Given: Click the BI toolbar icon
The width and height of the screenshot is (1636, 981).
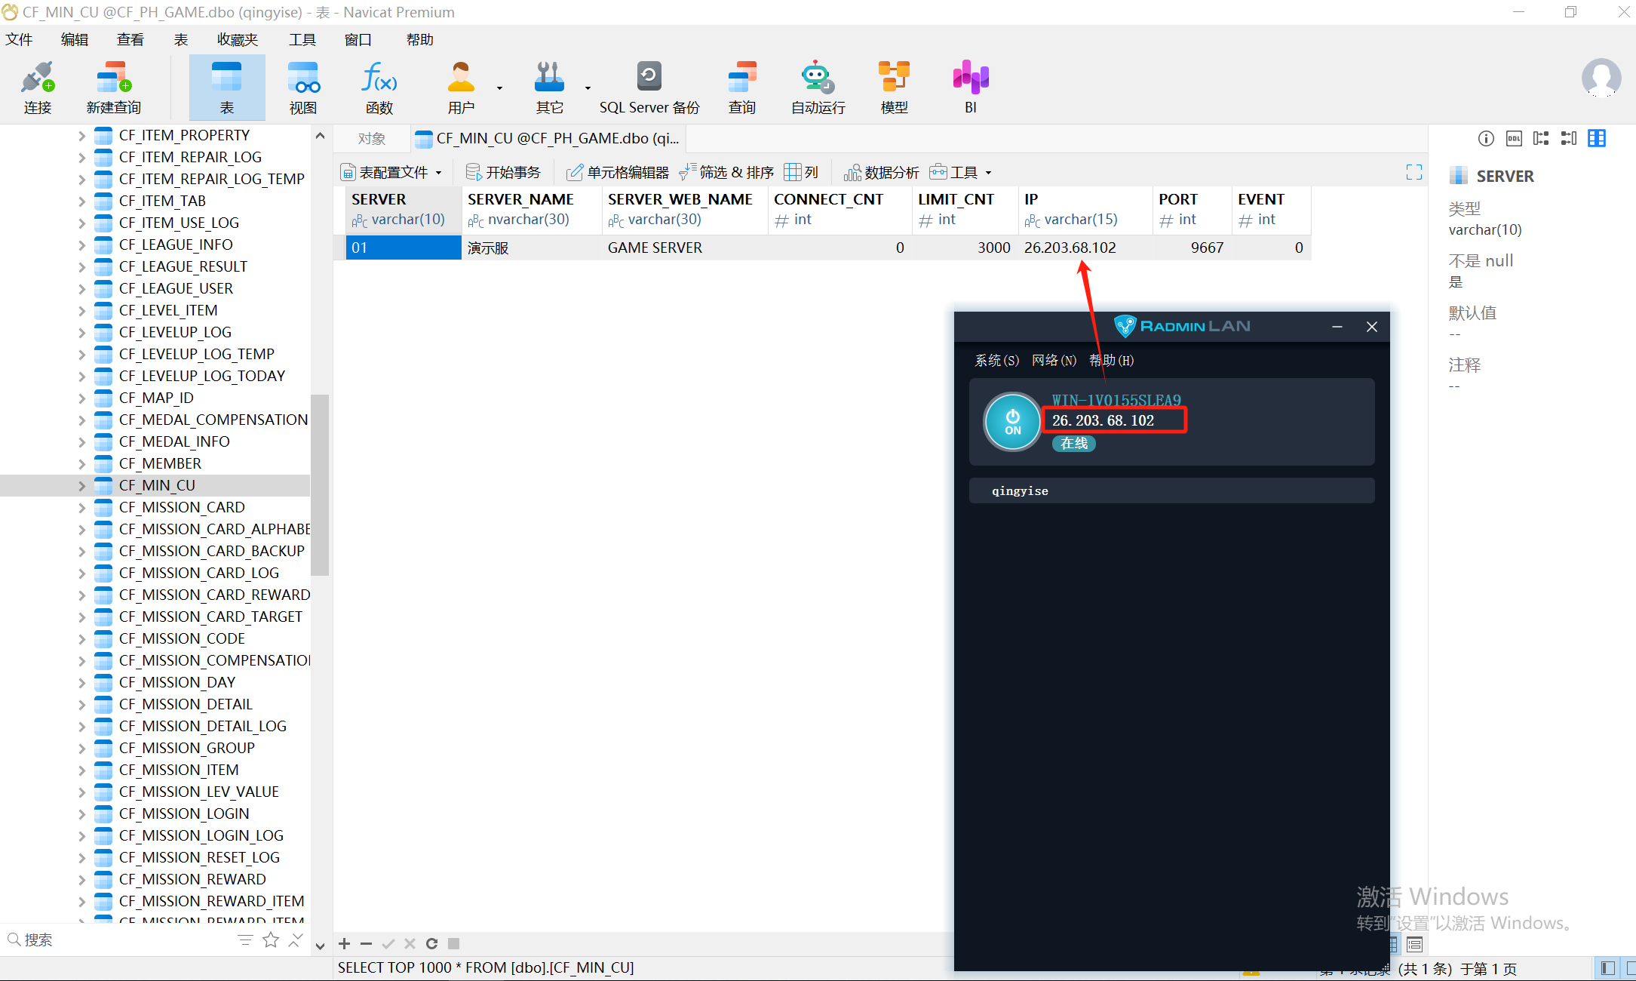Looking at the screenshot, I should (970, 88).
